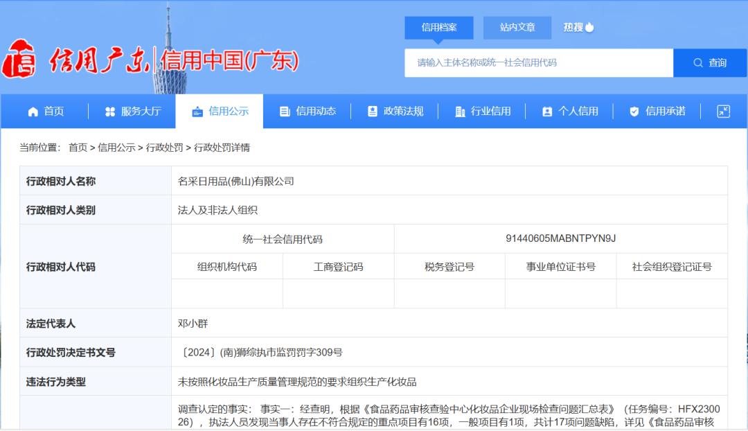The width and height of the screenshot is (748, 431).
Task: Open the 热搜 hot searches tab
Action: click(578, 27)
